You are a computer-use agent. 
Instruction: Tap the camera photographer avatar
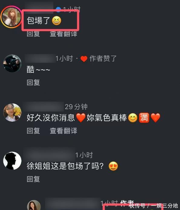coord(12,64)
